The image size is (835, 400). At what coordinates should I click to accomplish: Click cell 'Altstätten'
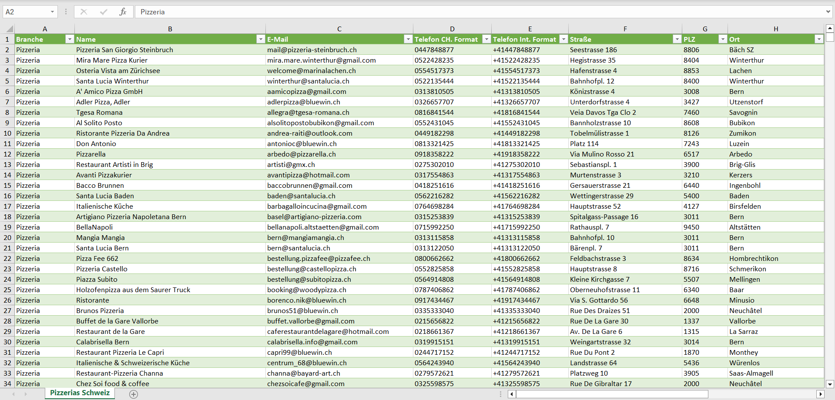(x=776, y=227)
